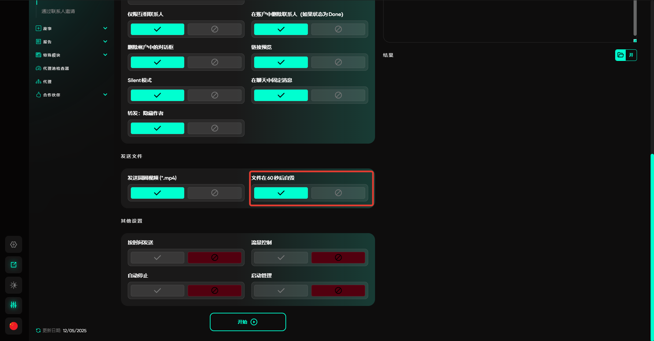Expand the 故事 menu chevron

coord(105,28)
